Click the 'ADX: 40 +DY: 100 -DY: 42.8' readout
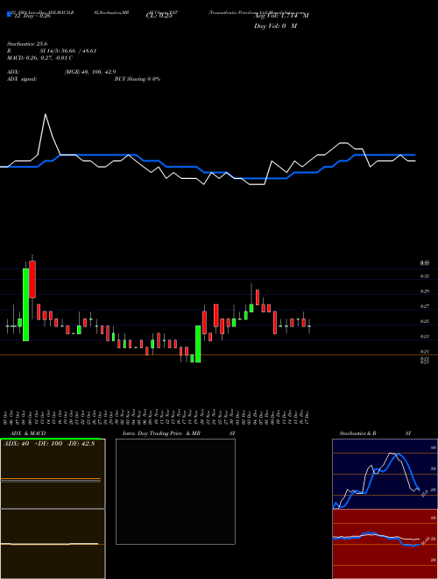Screen dimensions: 438x579 [49, 444]
